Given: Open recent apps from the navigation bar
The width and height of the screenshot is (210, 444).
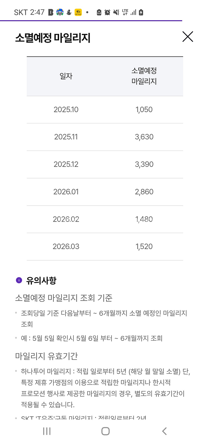Looking at the screenshot, I should point(47,431).
